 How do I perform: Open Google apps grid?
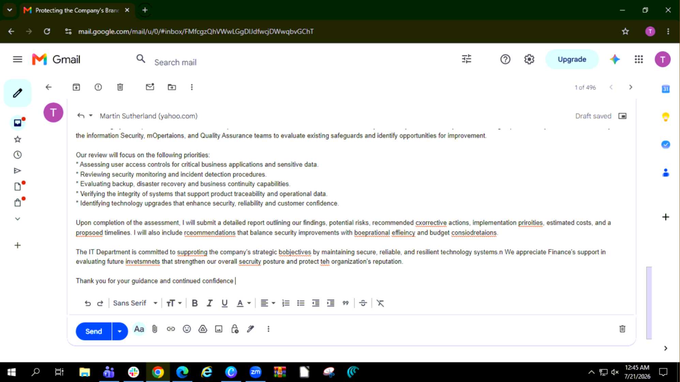click(x=639, y=59)
